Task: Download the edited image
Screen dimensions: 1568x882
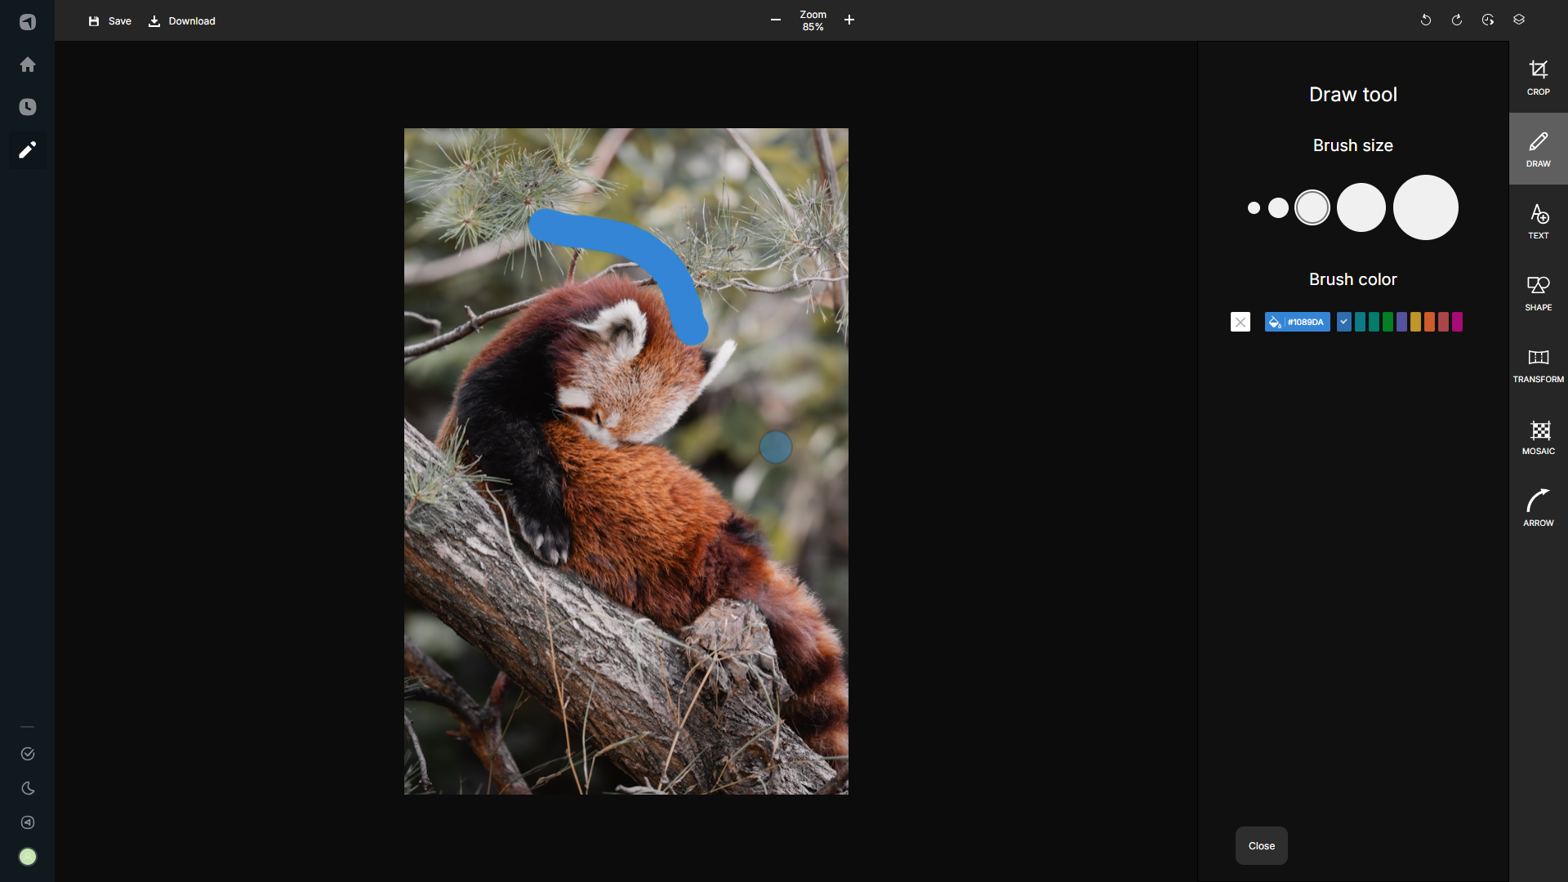Action: pyautogui.click(x=181, y=21)
